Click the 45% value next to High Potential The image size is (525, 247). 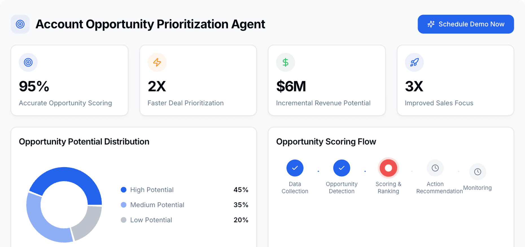pyautogui.click(x=240, y=189)
